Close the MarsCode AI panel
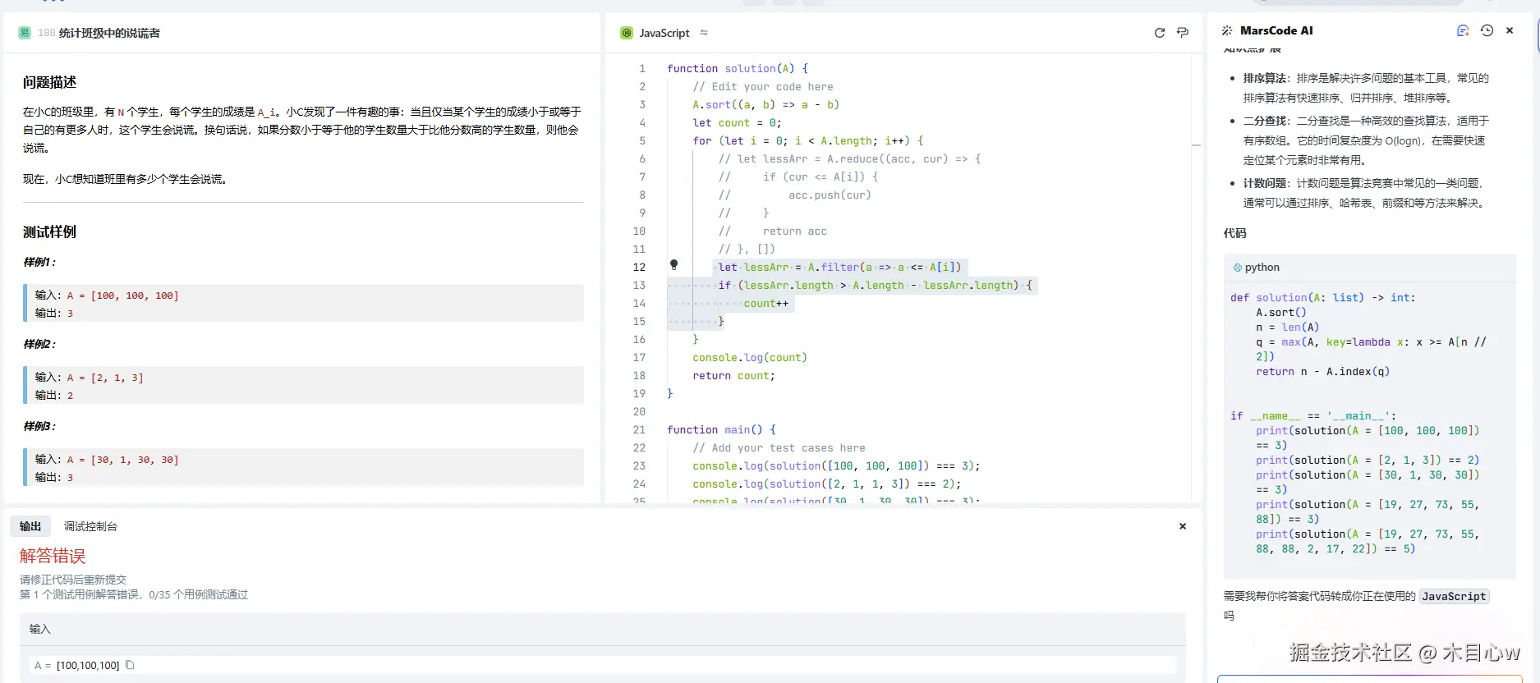Screen dimensions: 1540x683 [1510, 30]
